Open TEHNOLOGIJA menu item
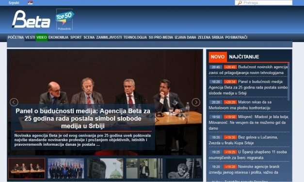 [135, 37]
